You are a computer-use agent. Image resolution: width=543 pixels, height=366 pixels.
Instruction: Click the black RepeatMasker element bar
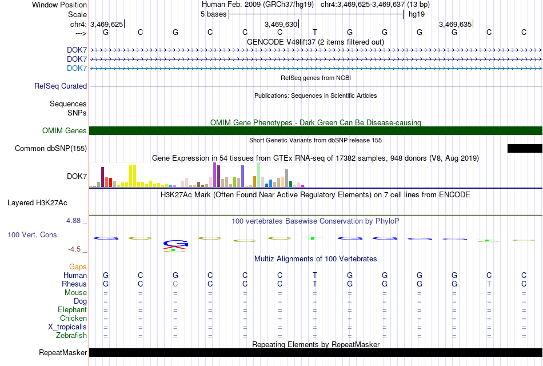316,352
